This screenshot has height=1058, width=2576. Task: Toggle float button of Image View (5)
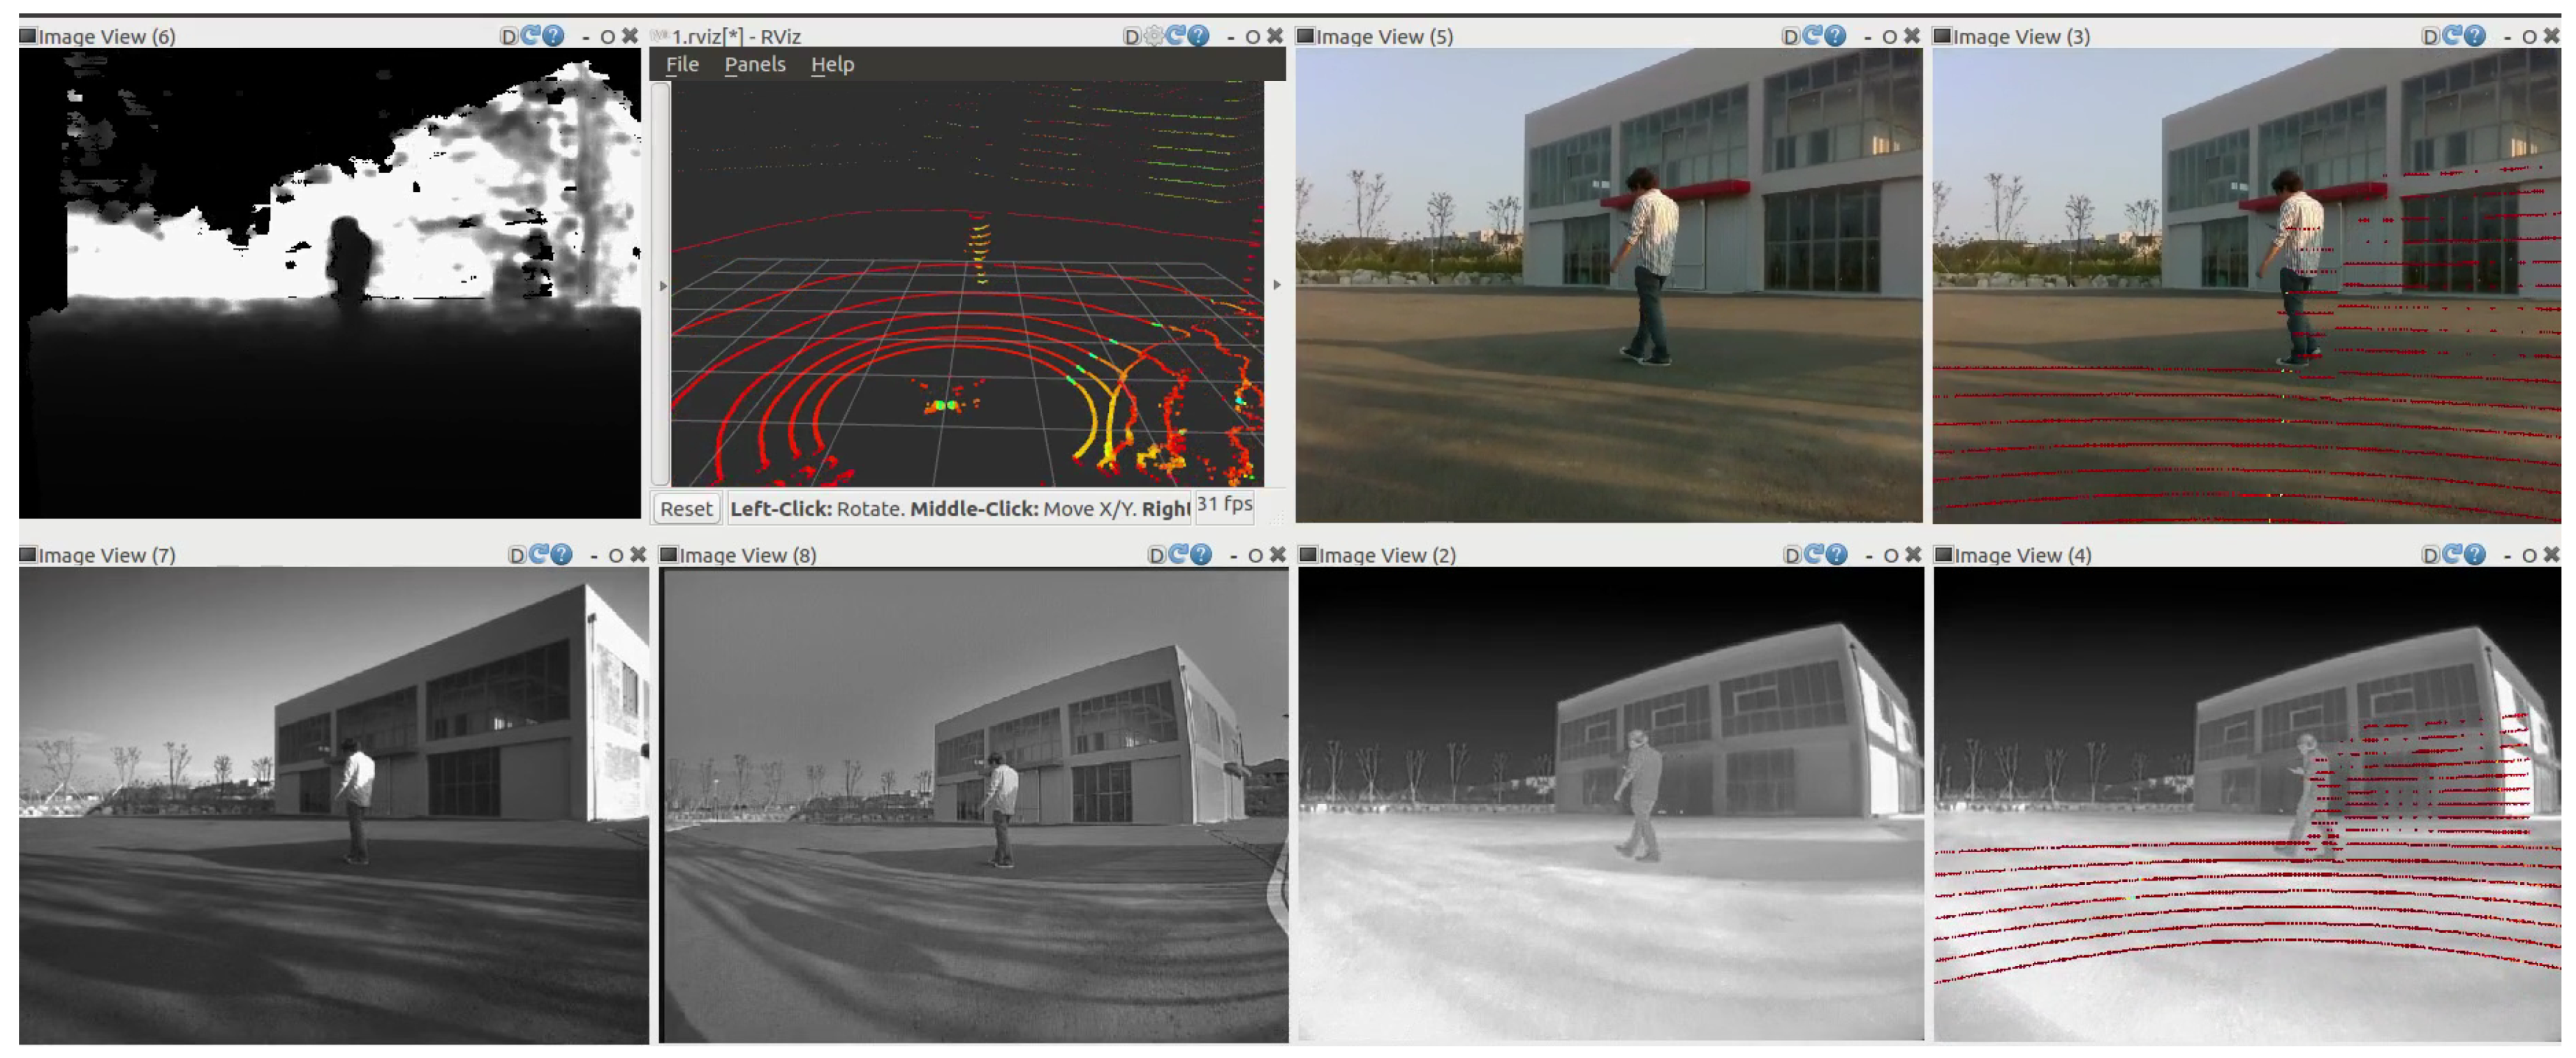click(x=1889, y=36)
